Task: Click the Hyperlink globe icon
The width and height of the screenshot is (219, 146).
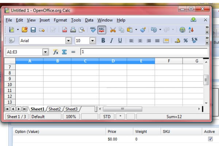Action: click(182, 30)
